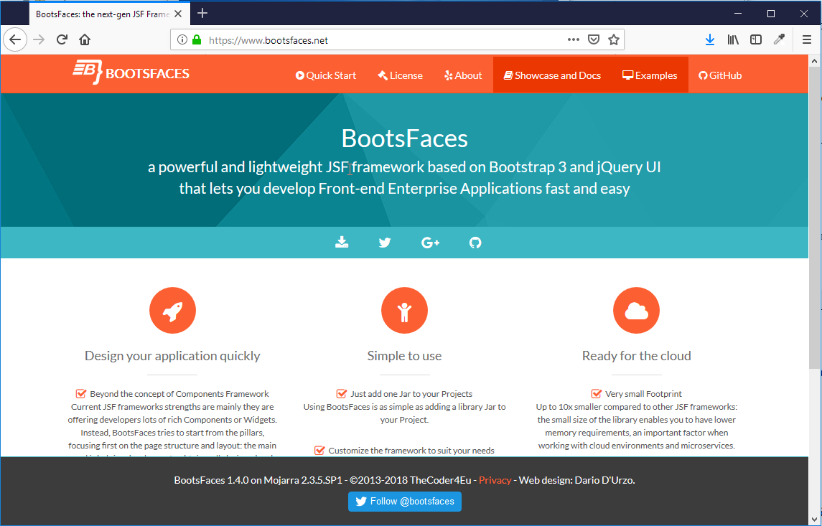
Task: Open a new tab with the plus button
Action: (x=202, y=14)
